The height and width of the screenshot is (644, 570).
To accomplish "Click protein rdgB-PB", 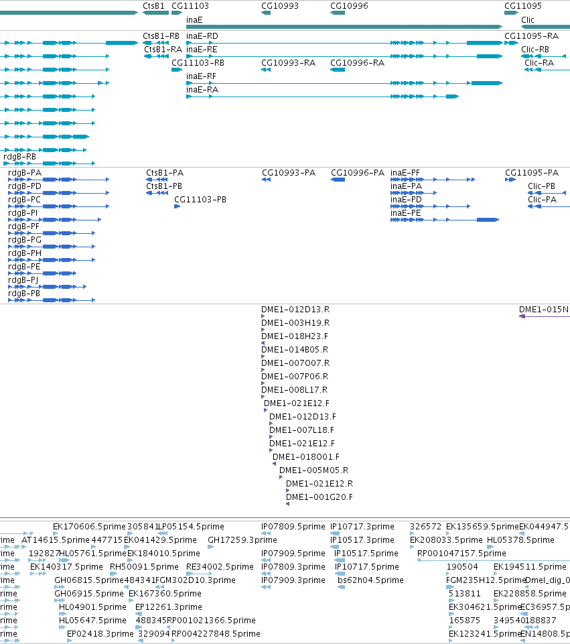I will coord(24,294).
